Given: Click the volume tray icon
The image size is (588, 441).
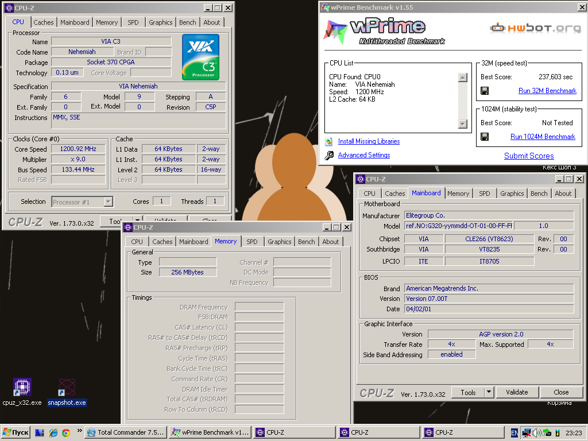Looking at the screenshot, I should 537,433.
